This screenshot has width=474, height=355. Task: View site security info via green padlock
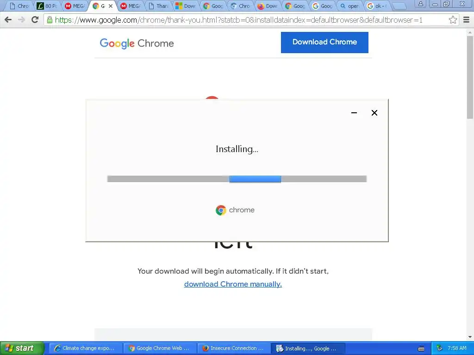(x=50, y=20)
